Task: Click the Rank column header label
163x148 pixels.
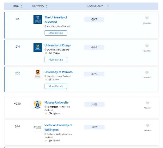Action: [16, 6]
